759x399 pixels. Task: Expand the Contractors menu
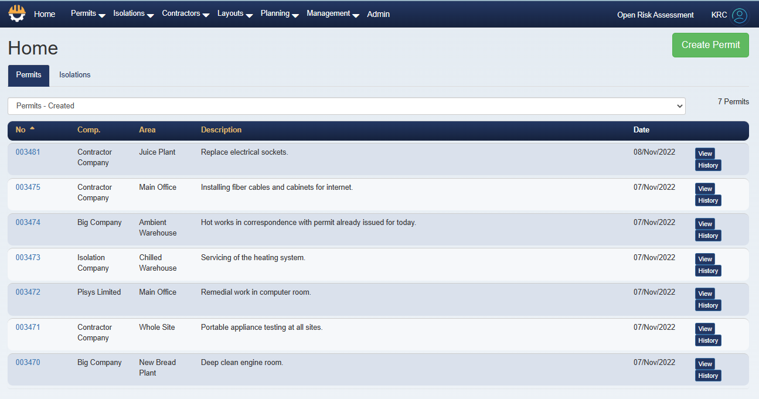point(185,14)
